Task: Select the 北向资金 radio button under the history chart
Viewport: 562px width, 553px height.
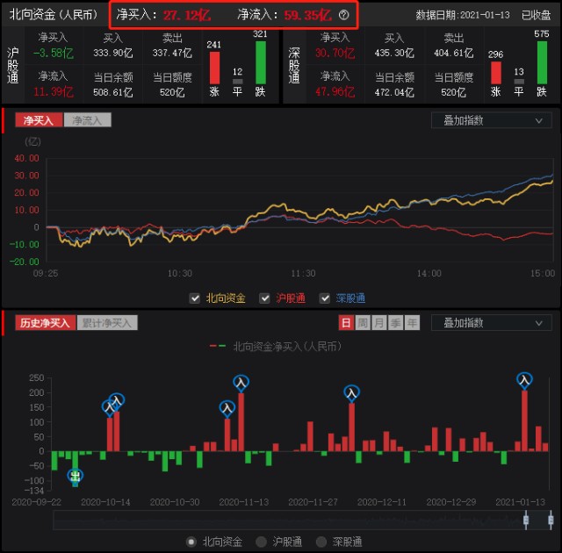Action: [191, 542]
